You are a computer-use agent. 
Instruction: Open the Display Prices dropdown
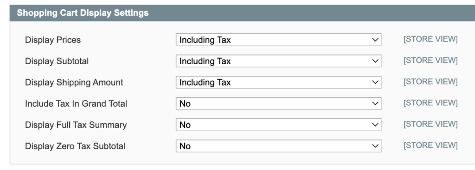point(278,40)
